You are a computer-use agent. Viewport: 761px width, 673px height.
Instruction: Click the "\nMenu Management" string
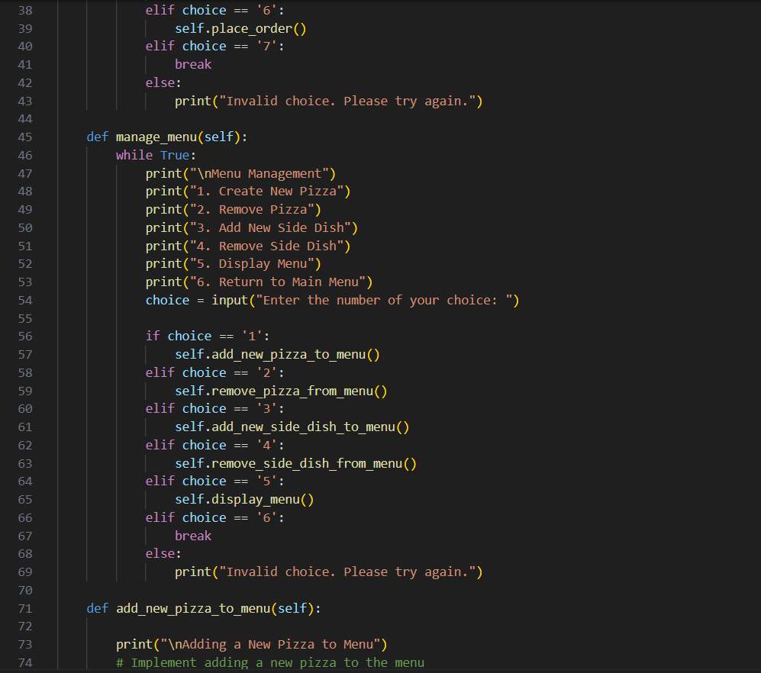260,174
